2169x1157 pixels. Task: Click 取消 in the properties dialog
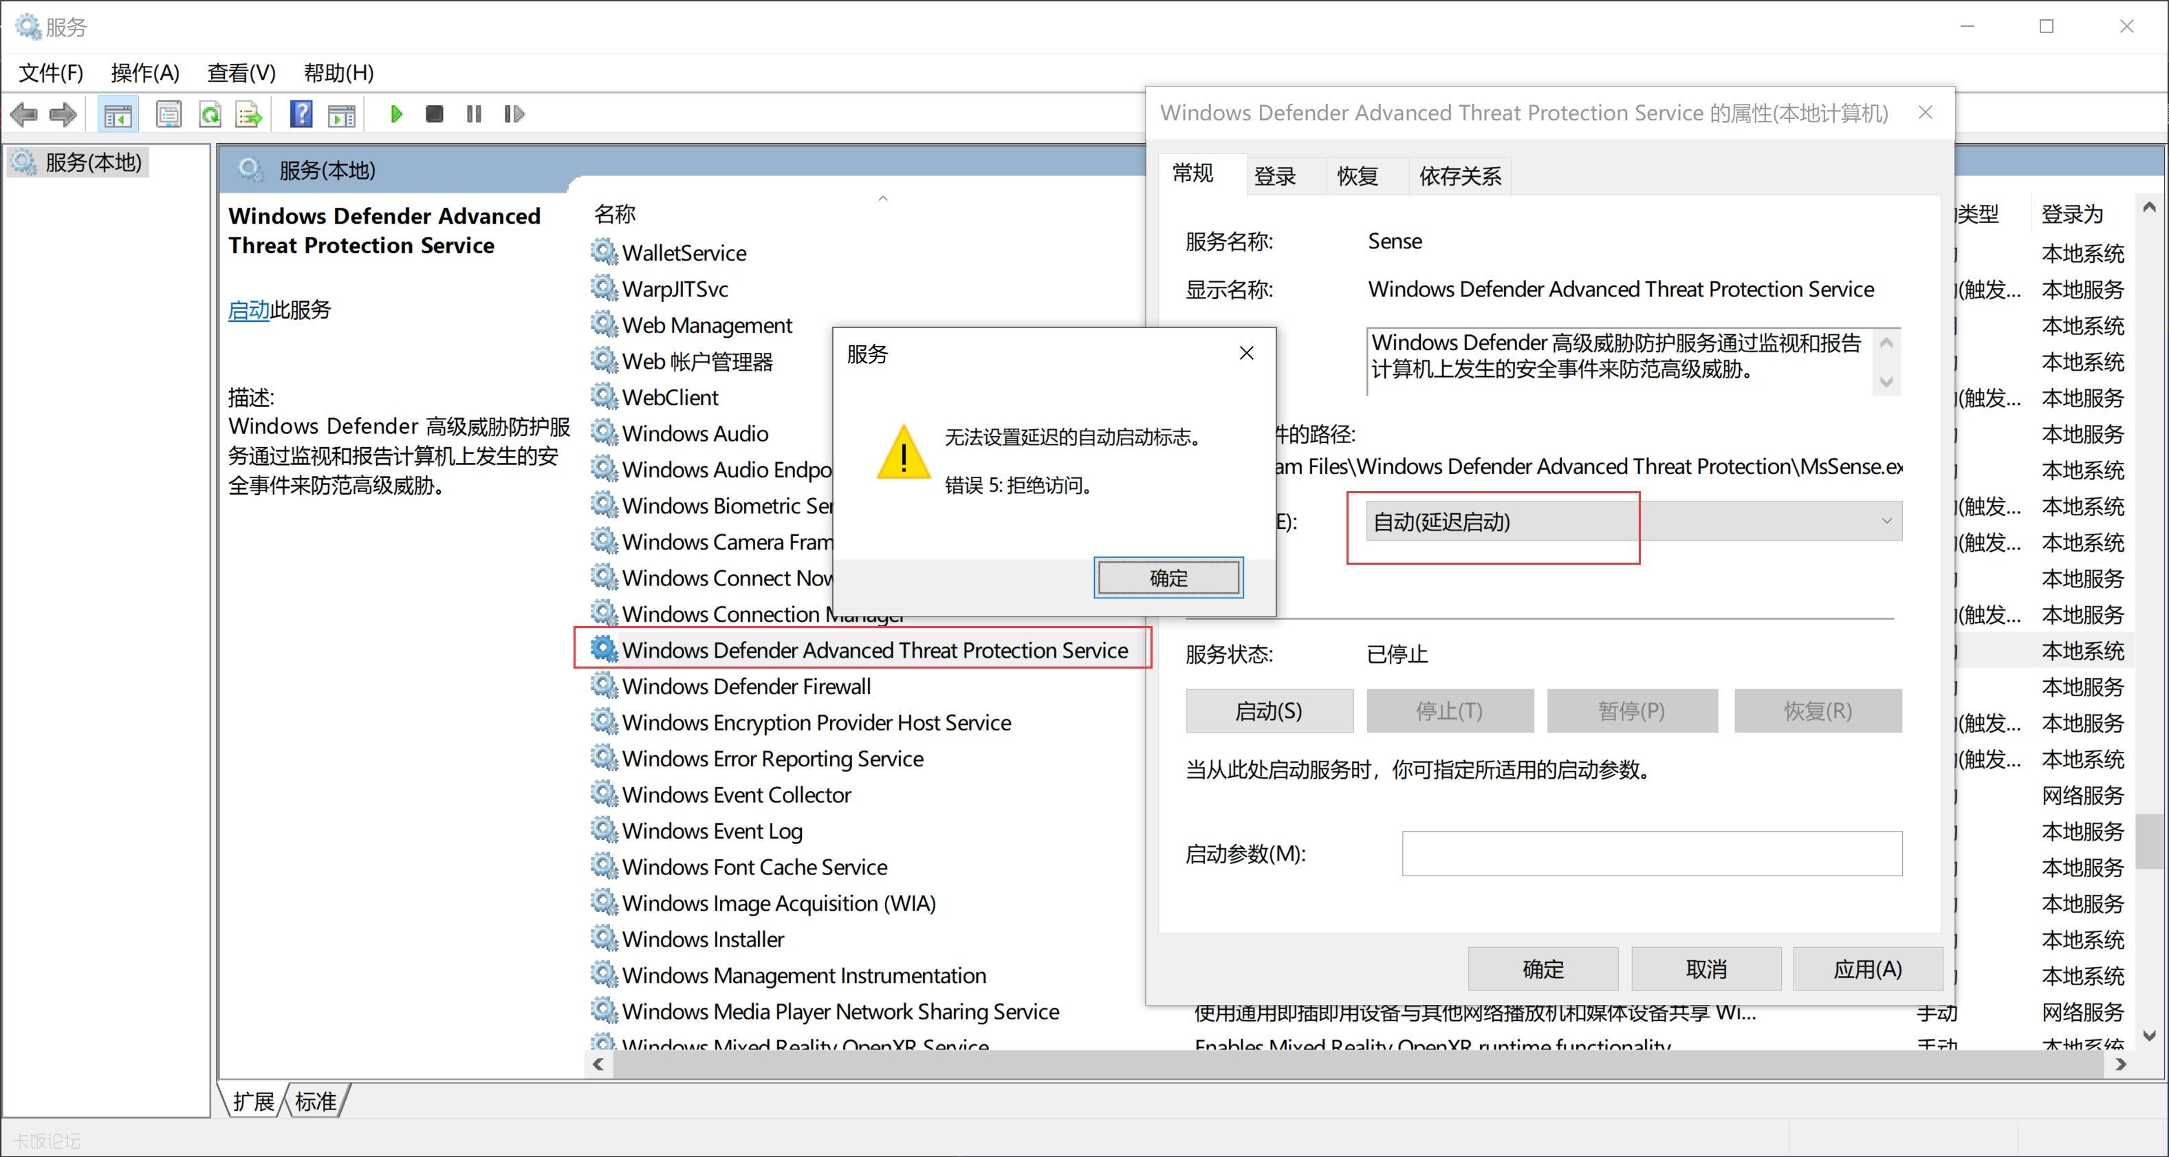pyautogui.click(x=1706, y=969)
